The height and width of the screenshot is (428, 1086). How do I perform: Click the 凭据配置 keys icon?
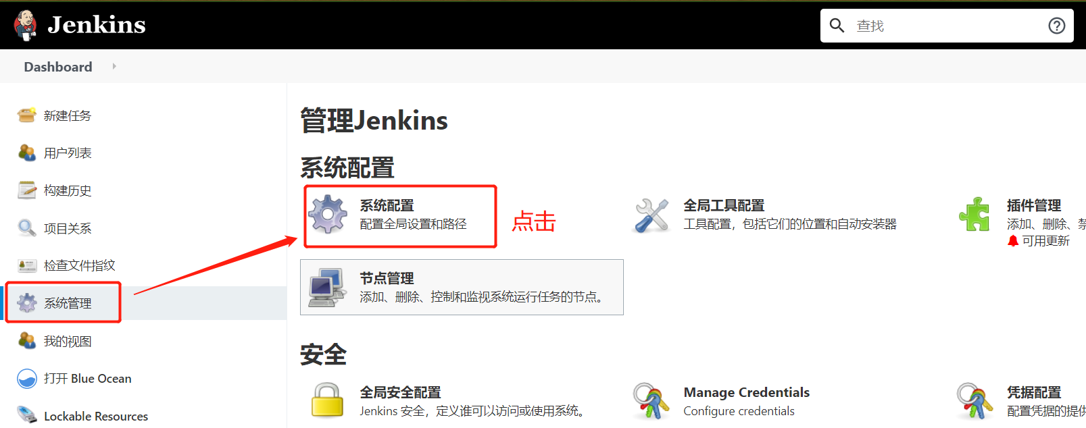(974, 401)
